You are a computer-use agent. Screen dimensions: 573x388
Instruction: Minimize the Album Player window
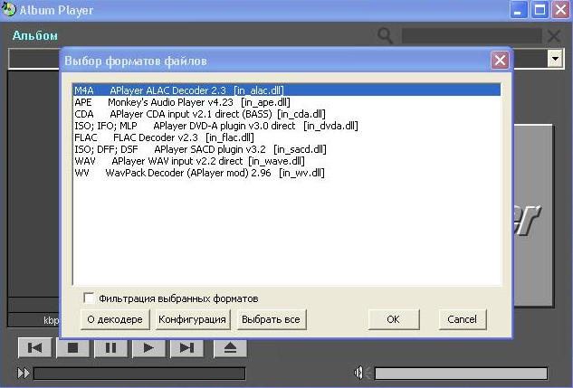(x=518, y=9)
